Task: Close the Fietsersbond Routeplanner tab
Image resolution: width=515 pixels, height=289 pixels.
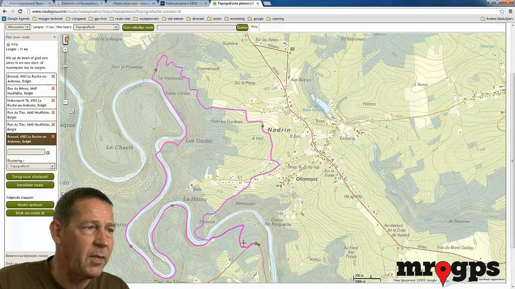Action: 101,3
